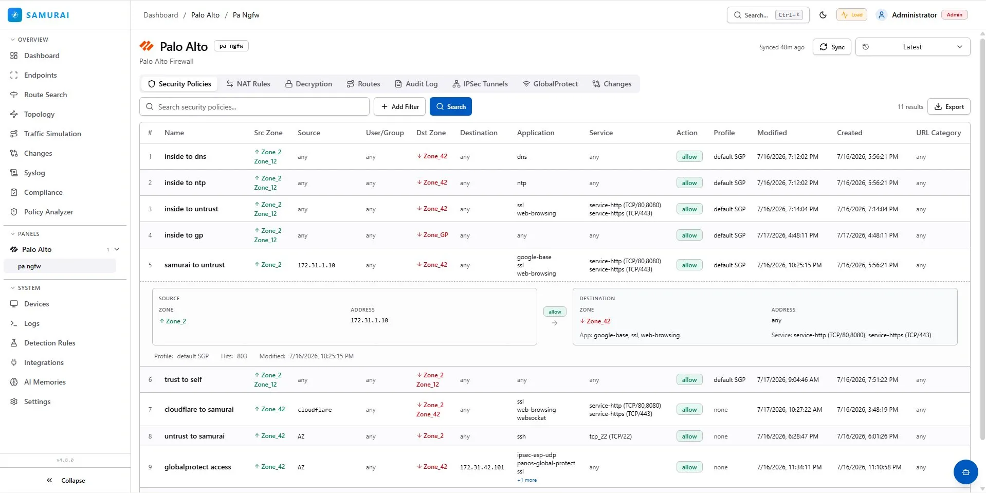The height and width of the screenshot is (493, 986).
Task: Open Changes in the sidebar
Action: point(38,153)
